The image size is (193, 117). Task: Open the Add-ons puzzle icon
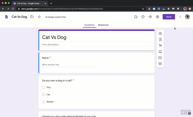pos(136,17)
